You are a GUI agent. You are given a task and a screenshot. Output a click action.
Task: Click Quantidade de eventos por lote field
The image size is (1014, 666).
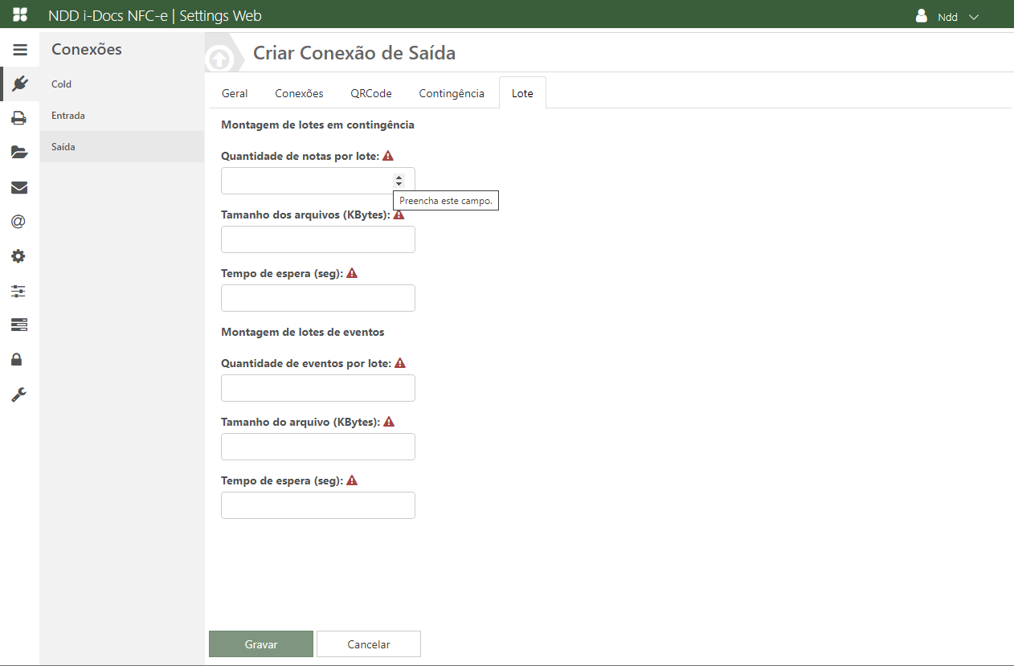pos(317,388)
